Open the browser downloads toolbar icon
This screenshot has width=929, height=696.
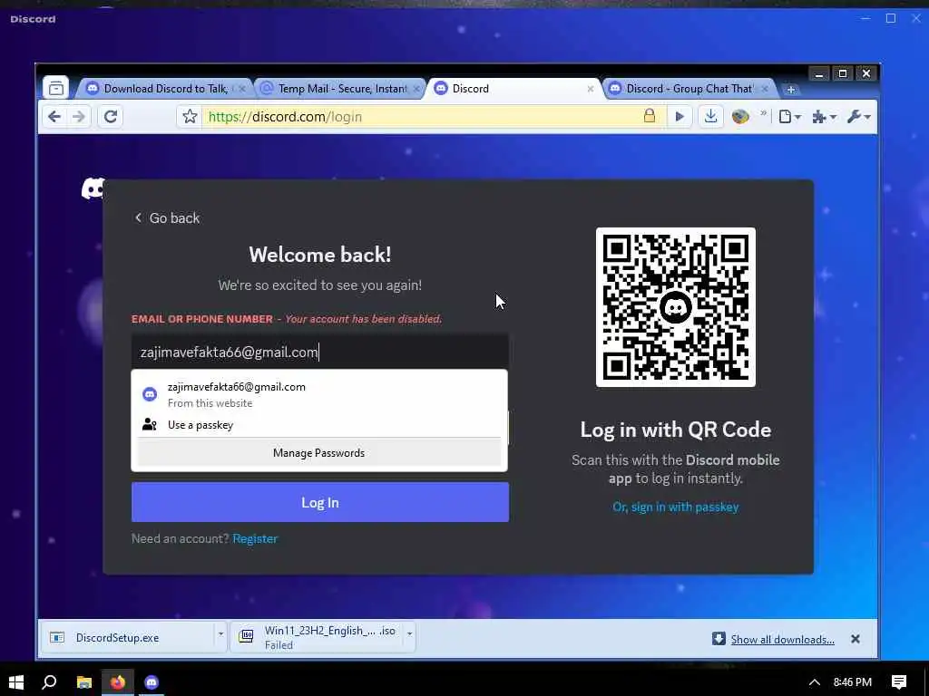(710, 117)
